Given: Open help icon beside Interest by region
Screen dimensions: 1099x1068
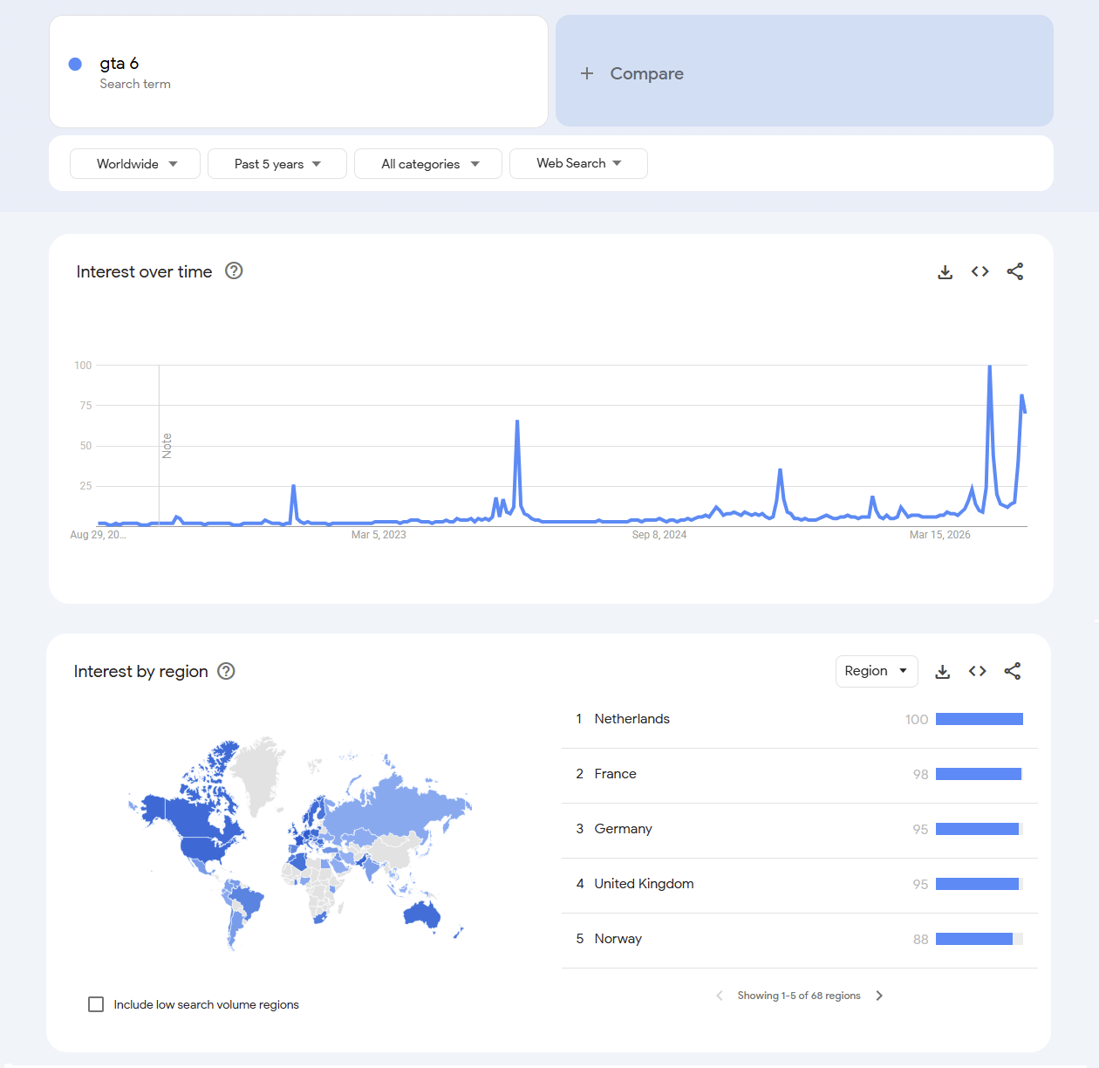Looking at the screenshot, I should pos(226,671).
